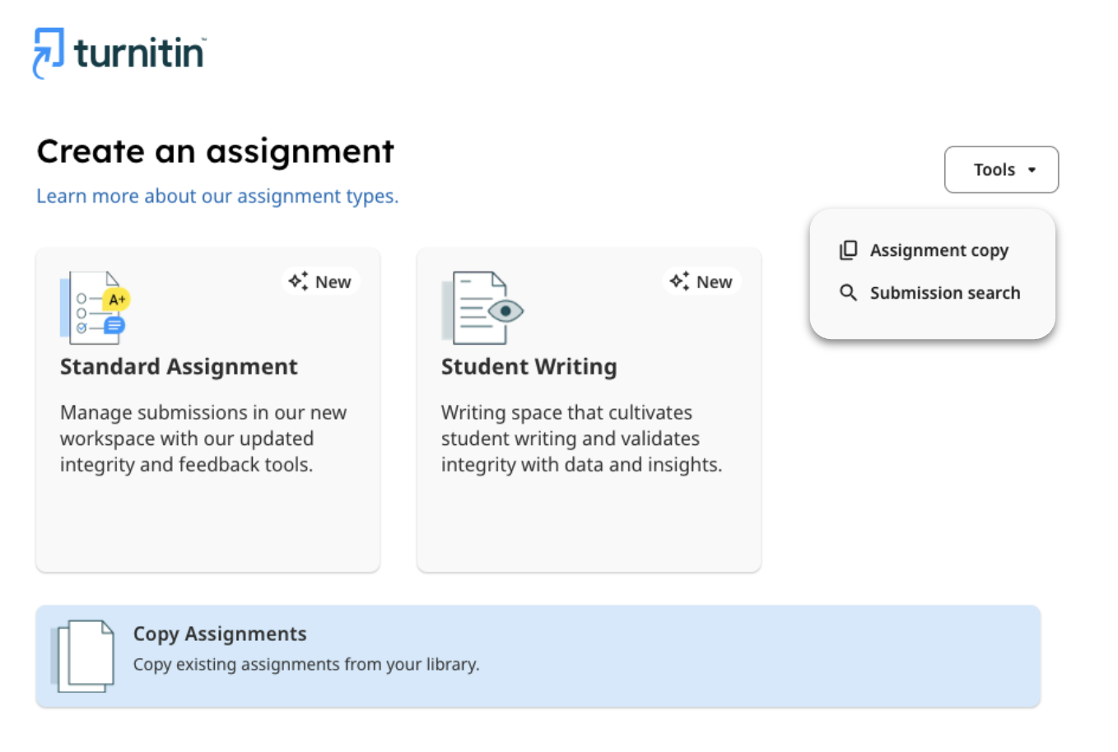Select the Student Writing title
Viewport: 1118px width, 752px height.
pos(529,366)
